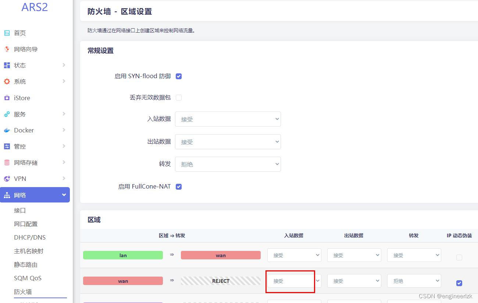Viewport: 478px width, 303px height.
Task: Click 出站数据 column header
Action: click(x=354, y=236)
